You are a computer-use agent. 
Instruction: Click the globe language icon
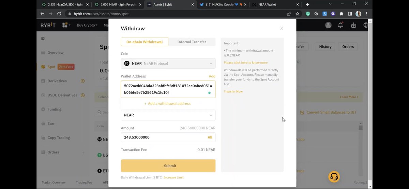tap(366, 25)
